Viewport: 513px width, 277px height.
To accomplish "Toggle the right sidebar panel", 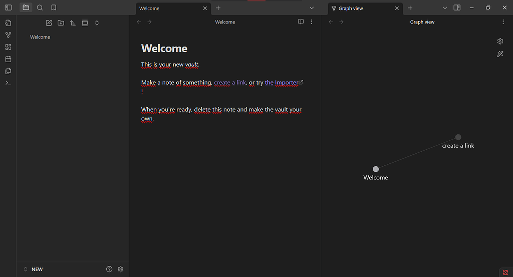I will click(x=457, y=8).
